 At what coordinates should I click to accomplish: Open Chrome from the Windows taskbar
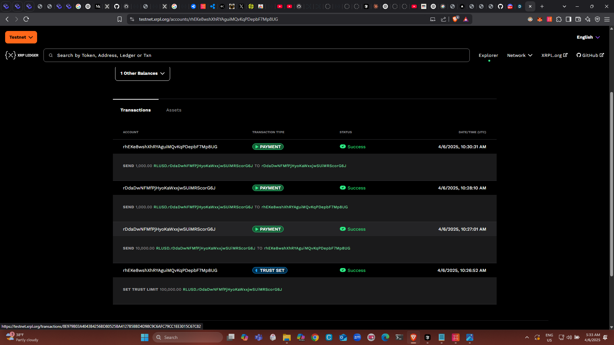click(315, 337)
